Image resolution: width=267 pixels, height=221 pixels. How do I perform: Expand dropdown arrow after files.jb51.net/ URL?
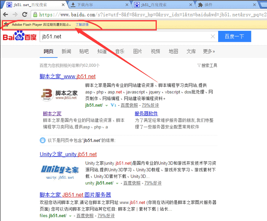70,216
